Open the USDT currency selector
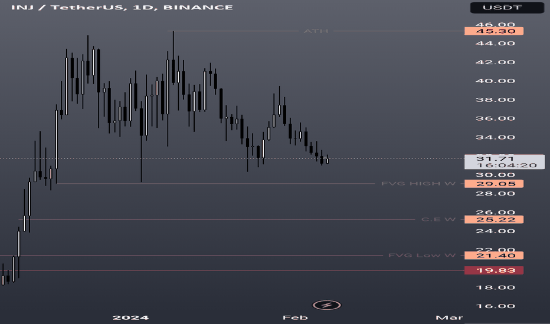The image size is (550, 324). click(507, 7)
